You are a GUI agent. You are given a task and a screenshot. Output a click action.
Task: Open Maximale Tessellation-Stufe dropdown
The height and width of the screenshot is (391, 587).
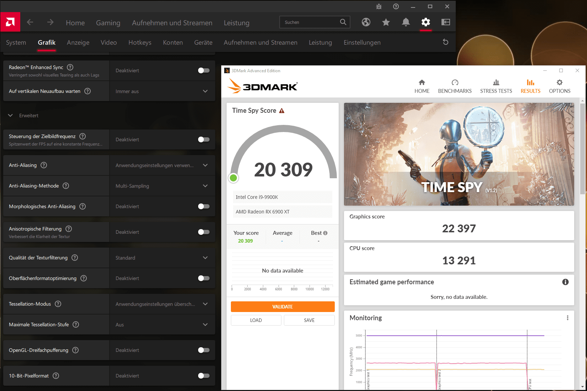click(162, 324)
